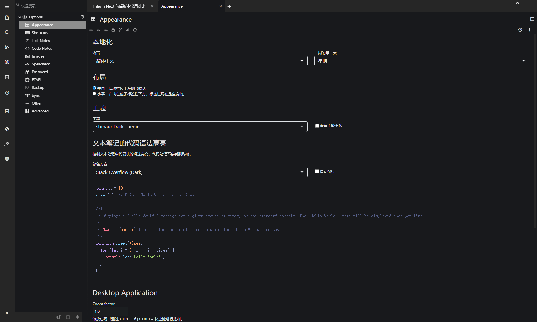Open the calendar icon in launcher
This screenshot has width=537, height=322.
click(7, 77)
